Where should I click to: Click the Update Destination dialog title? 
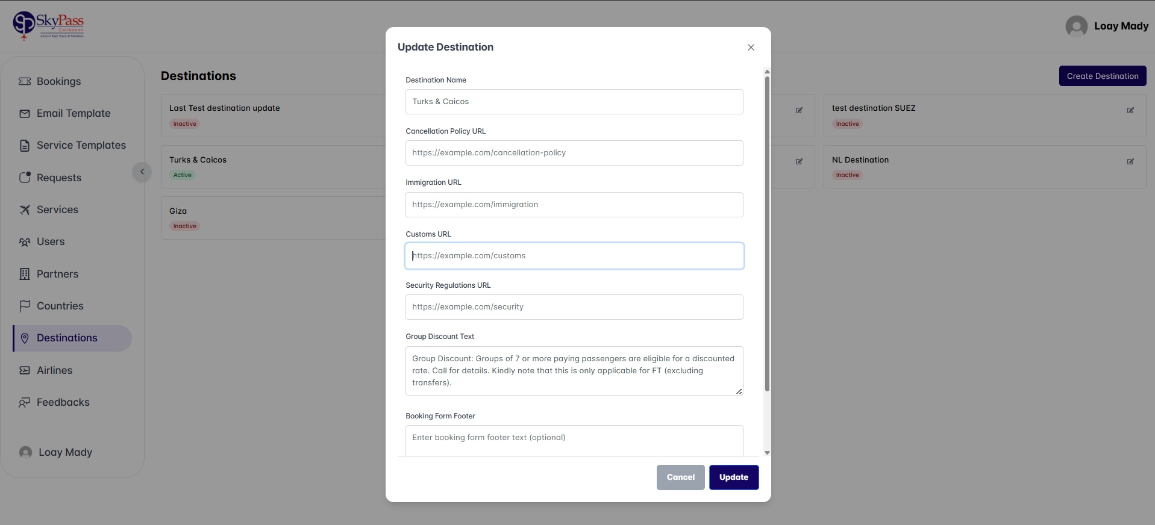pyautogui.click(x=445, y=47)
